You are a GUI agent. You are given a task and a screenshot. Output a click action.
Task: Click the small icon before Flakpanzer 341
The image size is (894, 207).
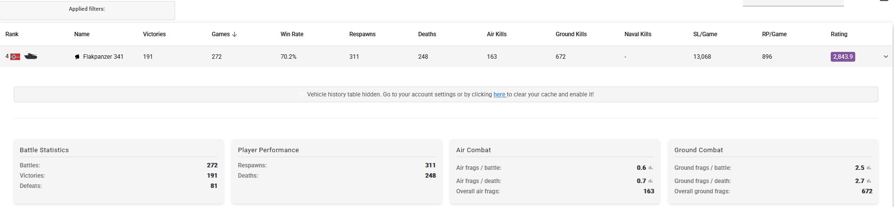(77, 57)
